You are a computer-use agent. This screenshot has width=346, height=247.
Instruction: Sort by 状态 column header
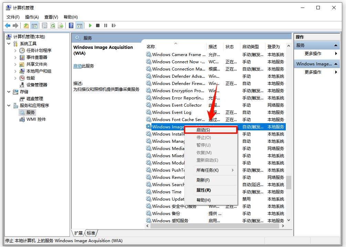(232, 46)
